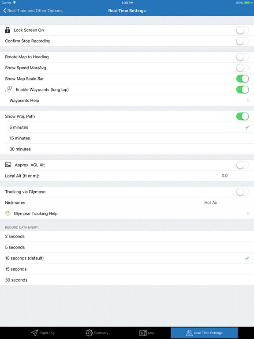This screenshot has width=254, height=339.
Task: Switch to the Flight Log tab
Action: pyautogui.click(x=43, y=333)
